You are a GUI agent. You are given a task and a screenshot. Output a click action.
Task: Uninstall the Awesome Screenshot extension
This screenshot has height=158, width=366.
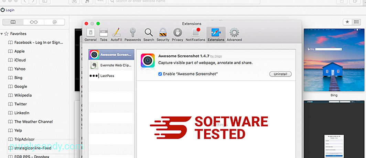coord(280,74)
